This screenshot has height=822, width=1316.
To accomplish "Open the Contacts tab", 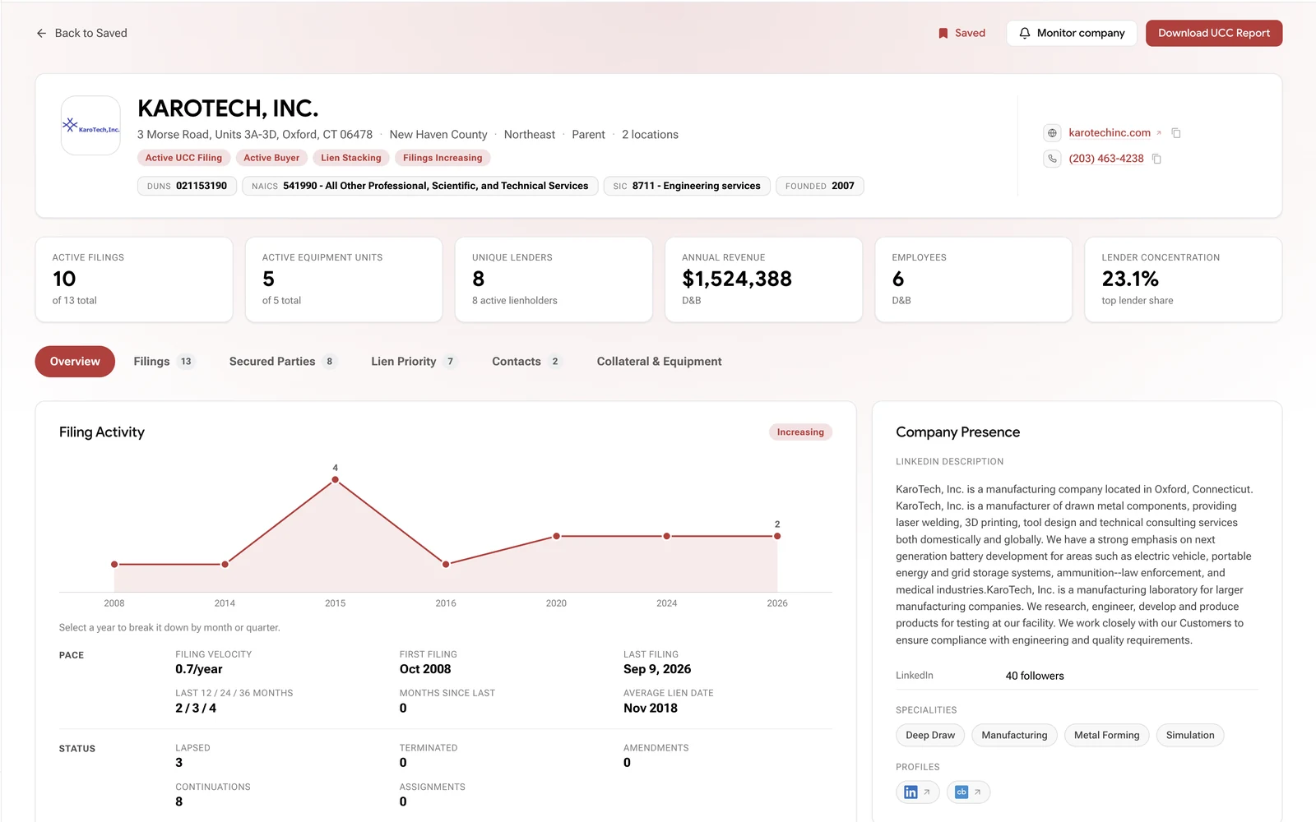I will pyautogui.click(x=526, y=362).
